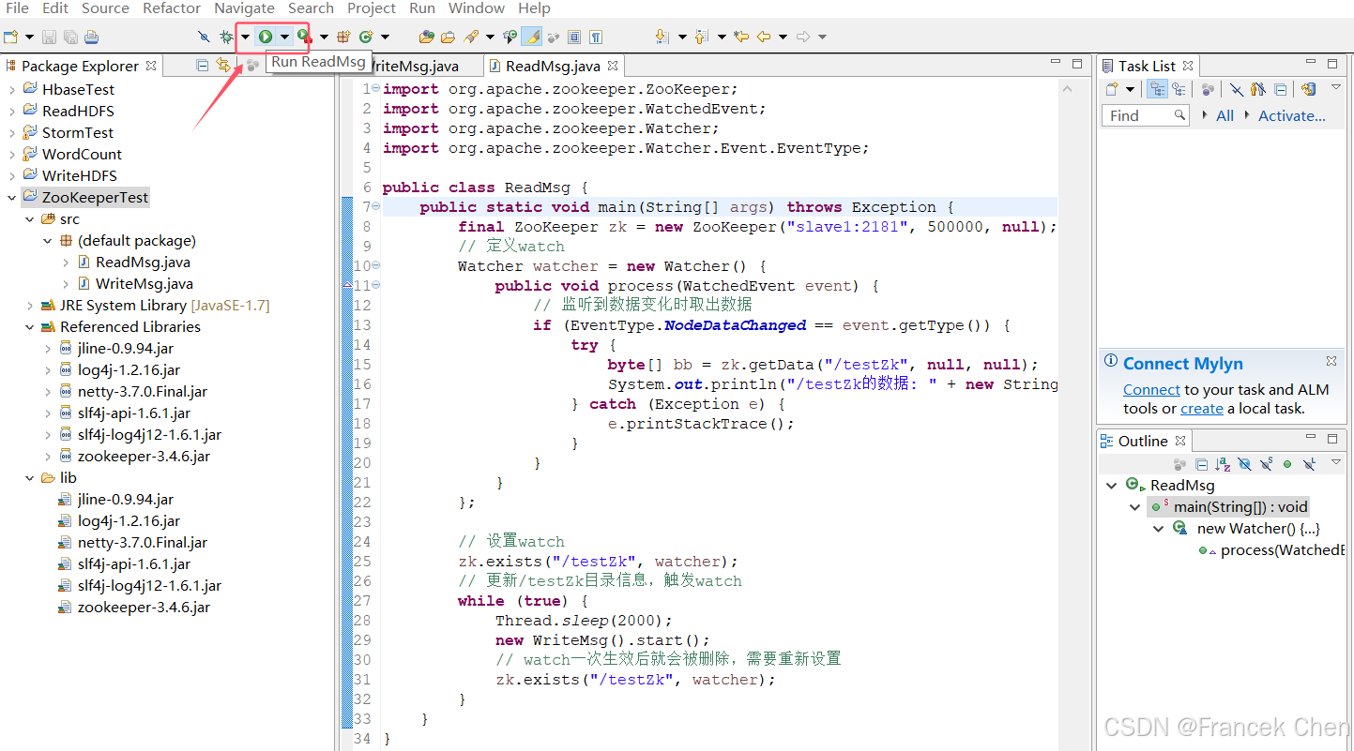Click the Print icon in the toolbar
The height and width of the screenshot is (751, 1354).
tap(91, 37)
